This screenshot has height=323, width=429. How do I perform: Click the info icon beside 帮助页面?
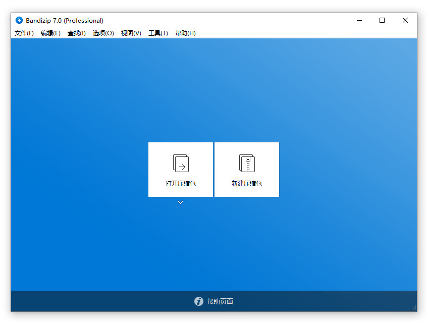tap(198, 301)
